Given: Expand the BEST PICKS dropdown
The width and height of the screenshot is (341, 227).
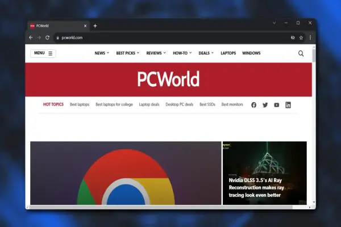Looking at the screenshot, I should pyautogui.click(x=128, y=53).
